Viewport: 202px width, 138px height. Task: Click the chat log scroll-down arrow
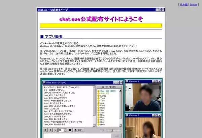pos(94,125)
